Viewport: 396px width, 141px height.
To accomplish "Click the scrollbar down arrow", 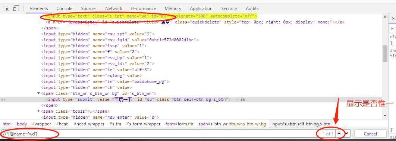I will click(385, 116).
